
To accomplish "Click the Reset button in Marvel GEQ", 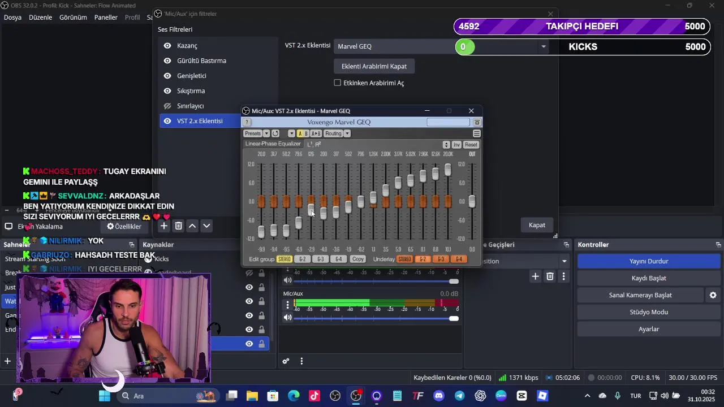I will tap(471, 145).
